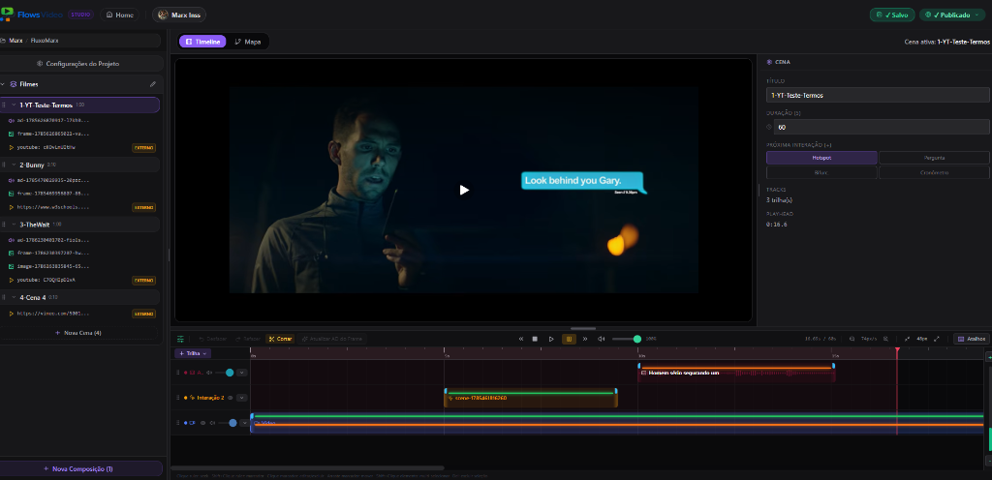Screen dimensions: 992x480
Task: Open the audio description track options dropdown
Action: [x=241, y=373]
